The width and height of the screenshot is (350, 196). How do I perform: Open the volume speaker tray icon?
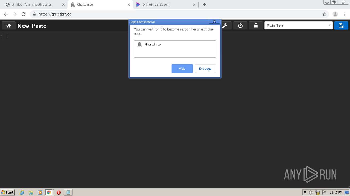[x=311, y=192]
